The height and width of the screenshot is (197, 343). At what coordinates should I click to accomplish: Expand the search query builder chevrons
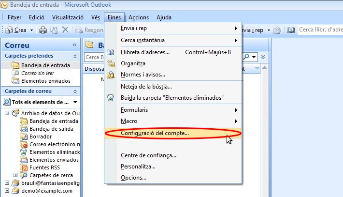[263, 57]
